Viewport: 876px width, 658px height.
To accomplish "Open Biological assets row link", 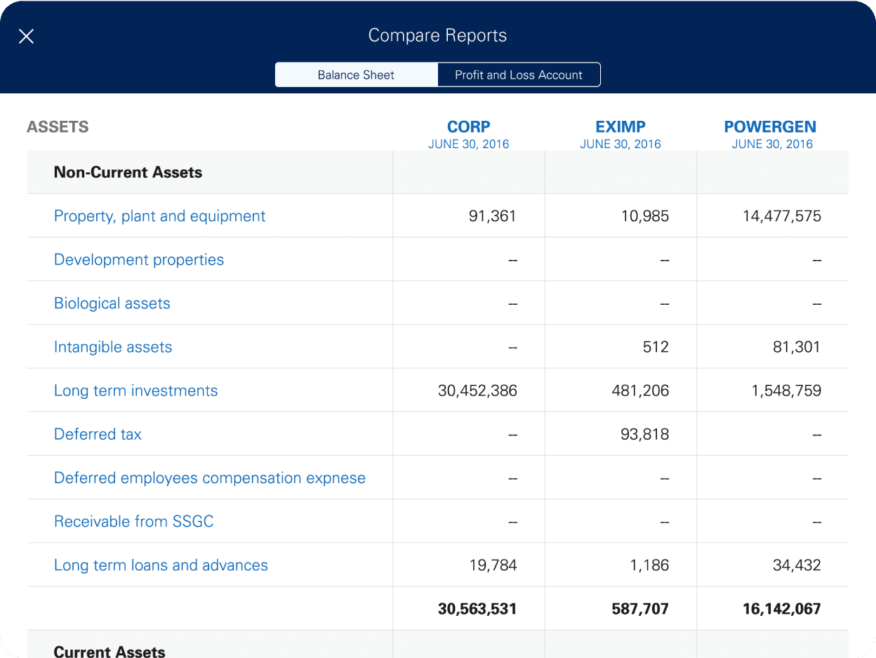I will 112,303.
